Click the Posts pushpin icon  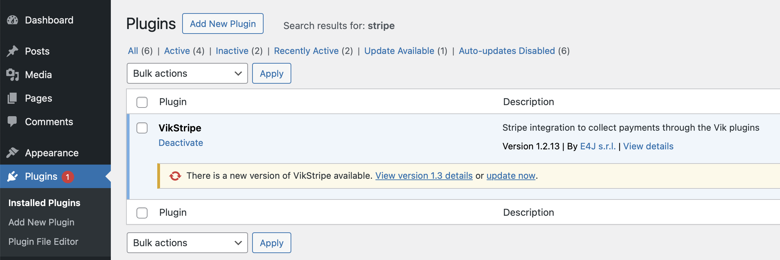click(12, 51)
